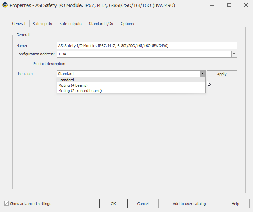Open the Safe outputs tab
This screenshot has width=253, height=212.
70,24
